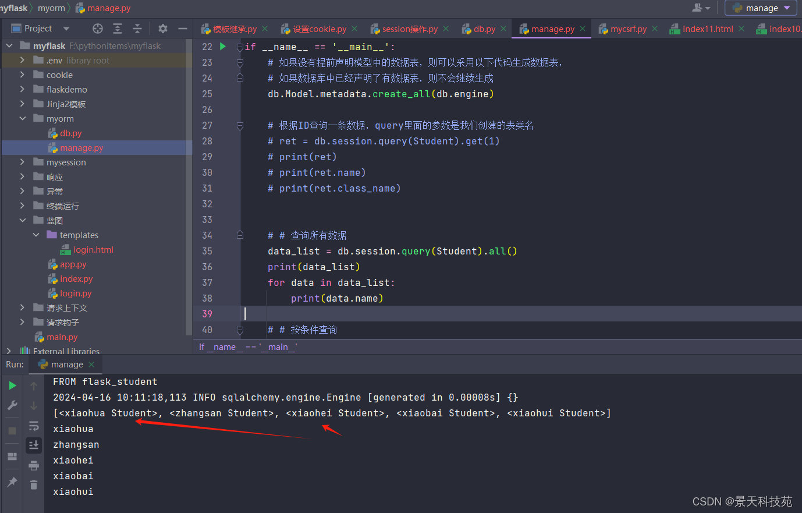Click xiaobai in the console output
Image resolution: width=802 pixels, height=513 pixels.
(x=73, y=476)
